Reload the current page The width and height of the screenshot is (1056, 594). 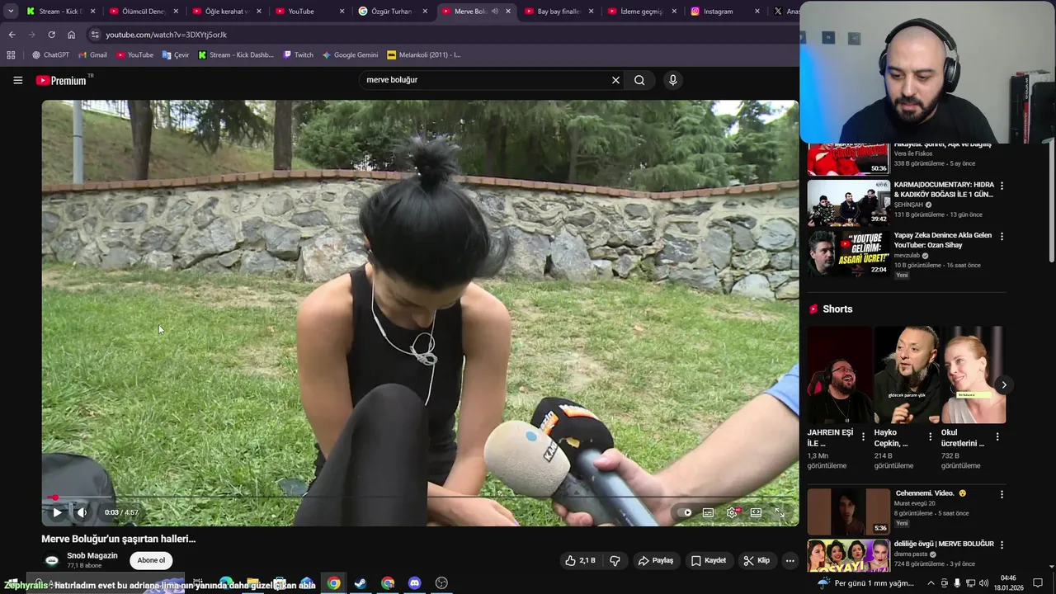point(51,35)
